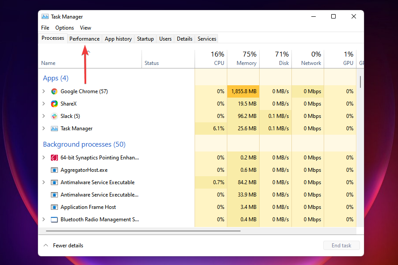Sort by GPU usage column
398x265 pixels.
pos(340,59)
